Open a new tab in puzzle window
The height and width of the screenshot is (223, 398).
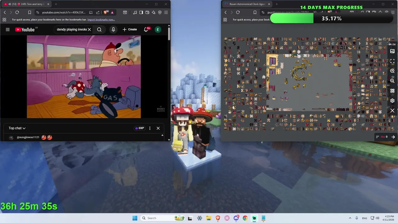coord(277,4)
